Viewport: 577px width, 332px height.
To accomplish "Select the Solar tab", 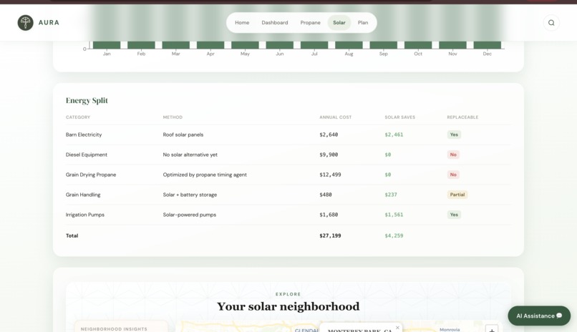I will [339, 23].
